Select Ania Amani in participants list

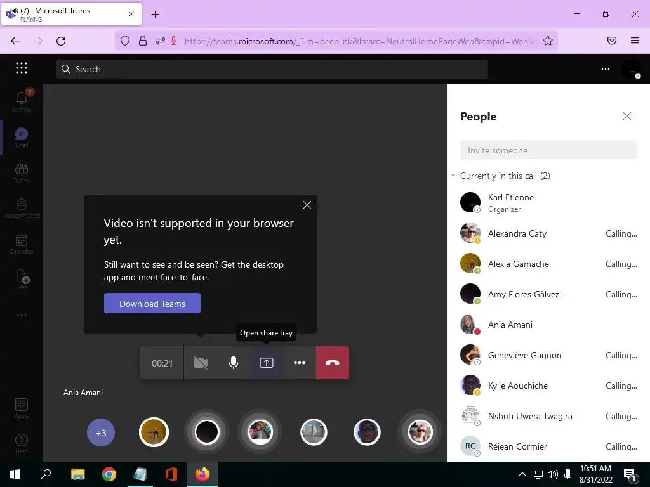[x=548, y=325]
